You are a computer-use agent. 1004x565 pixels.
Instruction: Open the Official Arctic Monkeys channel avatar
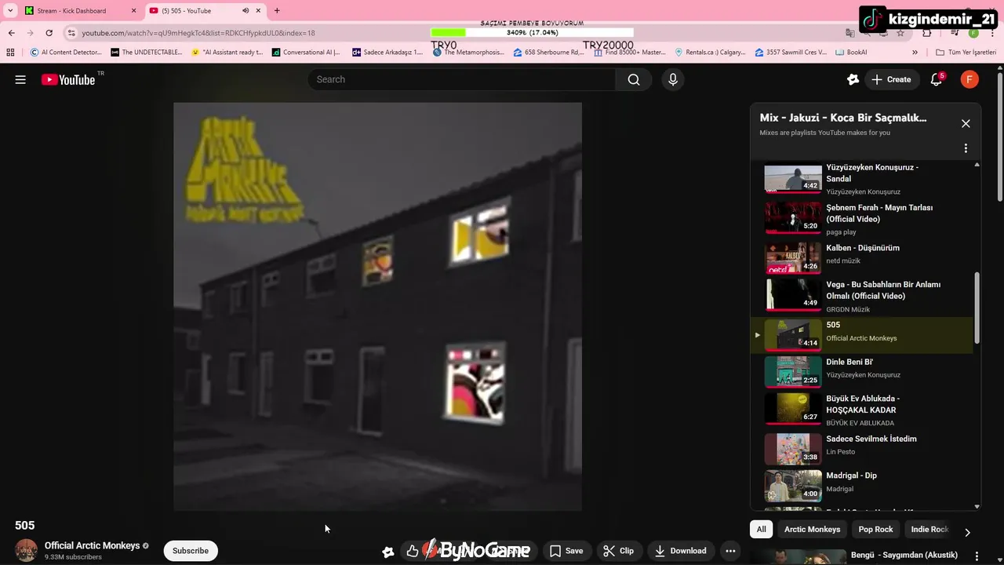coord(27,550)
